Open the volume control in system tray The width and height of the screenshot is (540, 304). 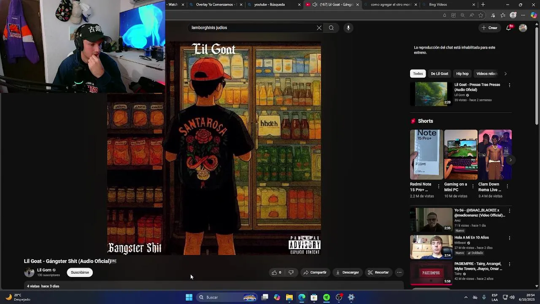(512, 297)
